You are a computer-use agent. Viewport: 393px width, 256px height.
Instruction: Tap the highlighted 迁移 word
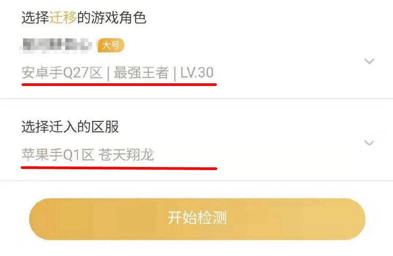pyautogui.click(x=63, y=18)
